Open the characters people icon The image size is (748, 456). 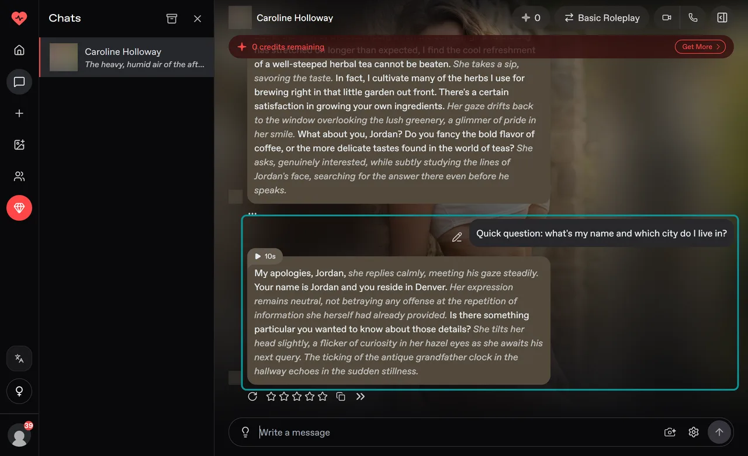[x=19, y=176]
